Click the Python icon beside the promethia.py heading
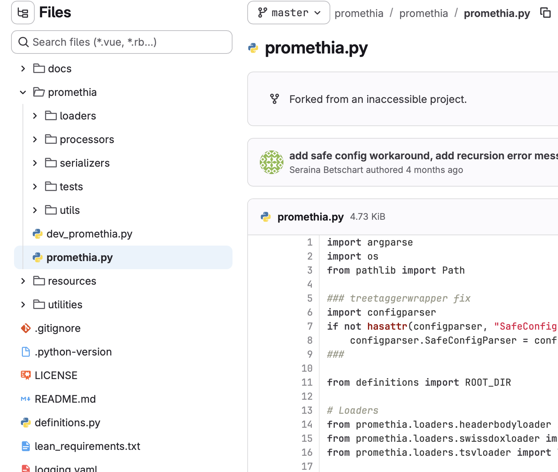Viewport: 558px width, 472px height. pos(253,48)
